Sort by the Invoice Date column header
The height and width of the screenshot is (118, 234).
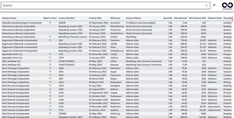pyautogui.click(x=95, y=18)
